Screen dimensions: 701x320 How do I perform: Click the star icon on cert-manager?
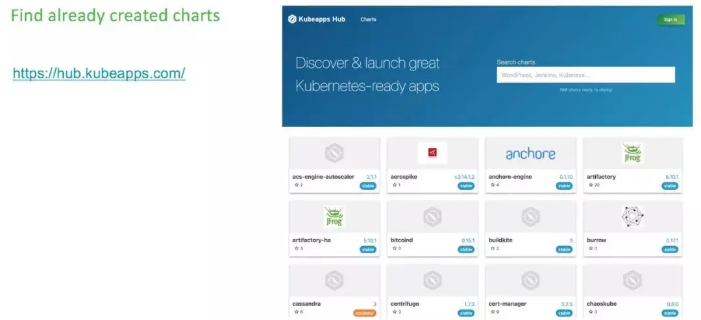pyautogui.click(x=492, y=312)
